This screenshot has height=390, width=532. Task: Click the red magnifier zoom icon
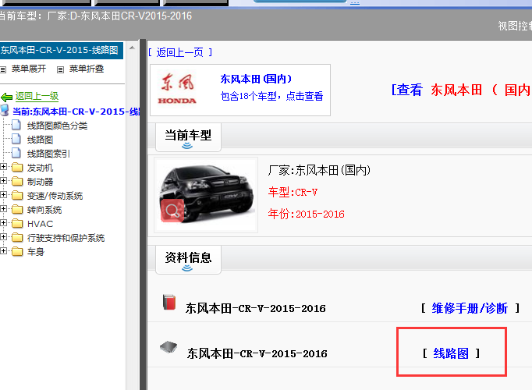pos(172,211)
